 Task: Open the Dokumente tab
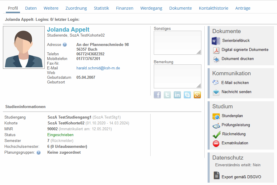(x=181, y=8)
